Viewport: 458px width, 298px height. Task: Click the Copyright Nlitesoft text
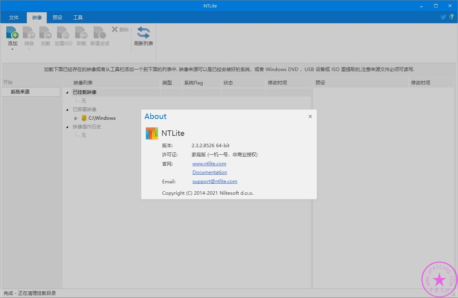tap(208, 193)
